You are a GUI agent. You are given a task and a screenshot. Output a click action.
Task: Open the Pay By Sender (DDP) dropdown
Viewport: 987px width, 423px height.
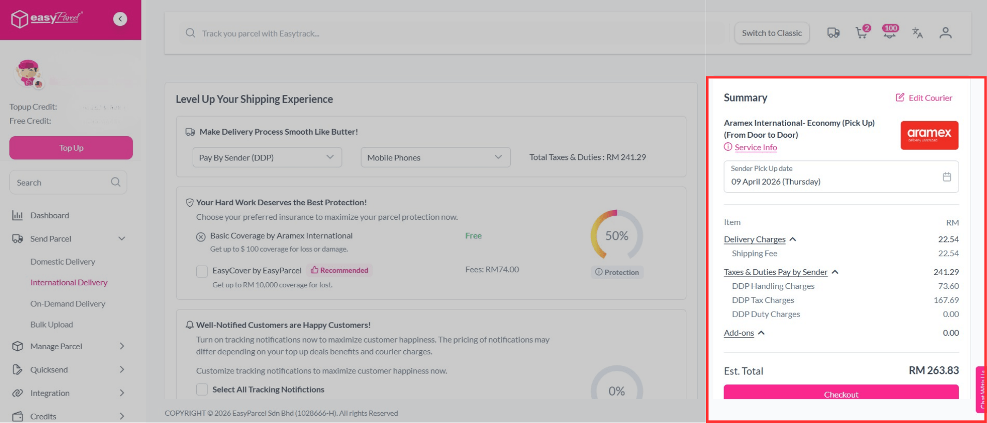point(267,157)
